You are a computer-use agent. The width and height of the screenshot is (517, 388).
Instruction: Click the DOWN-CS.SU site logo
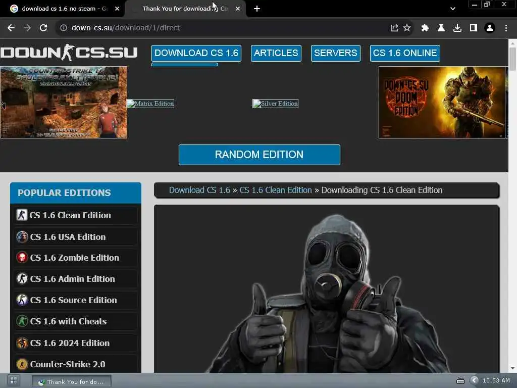pos(69,53)
